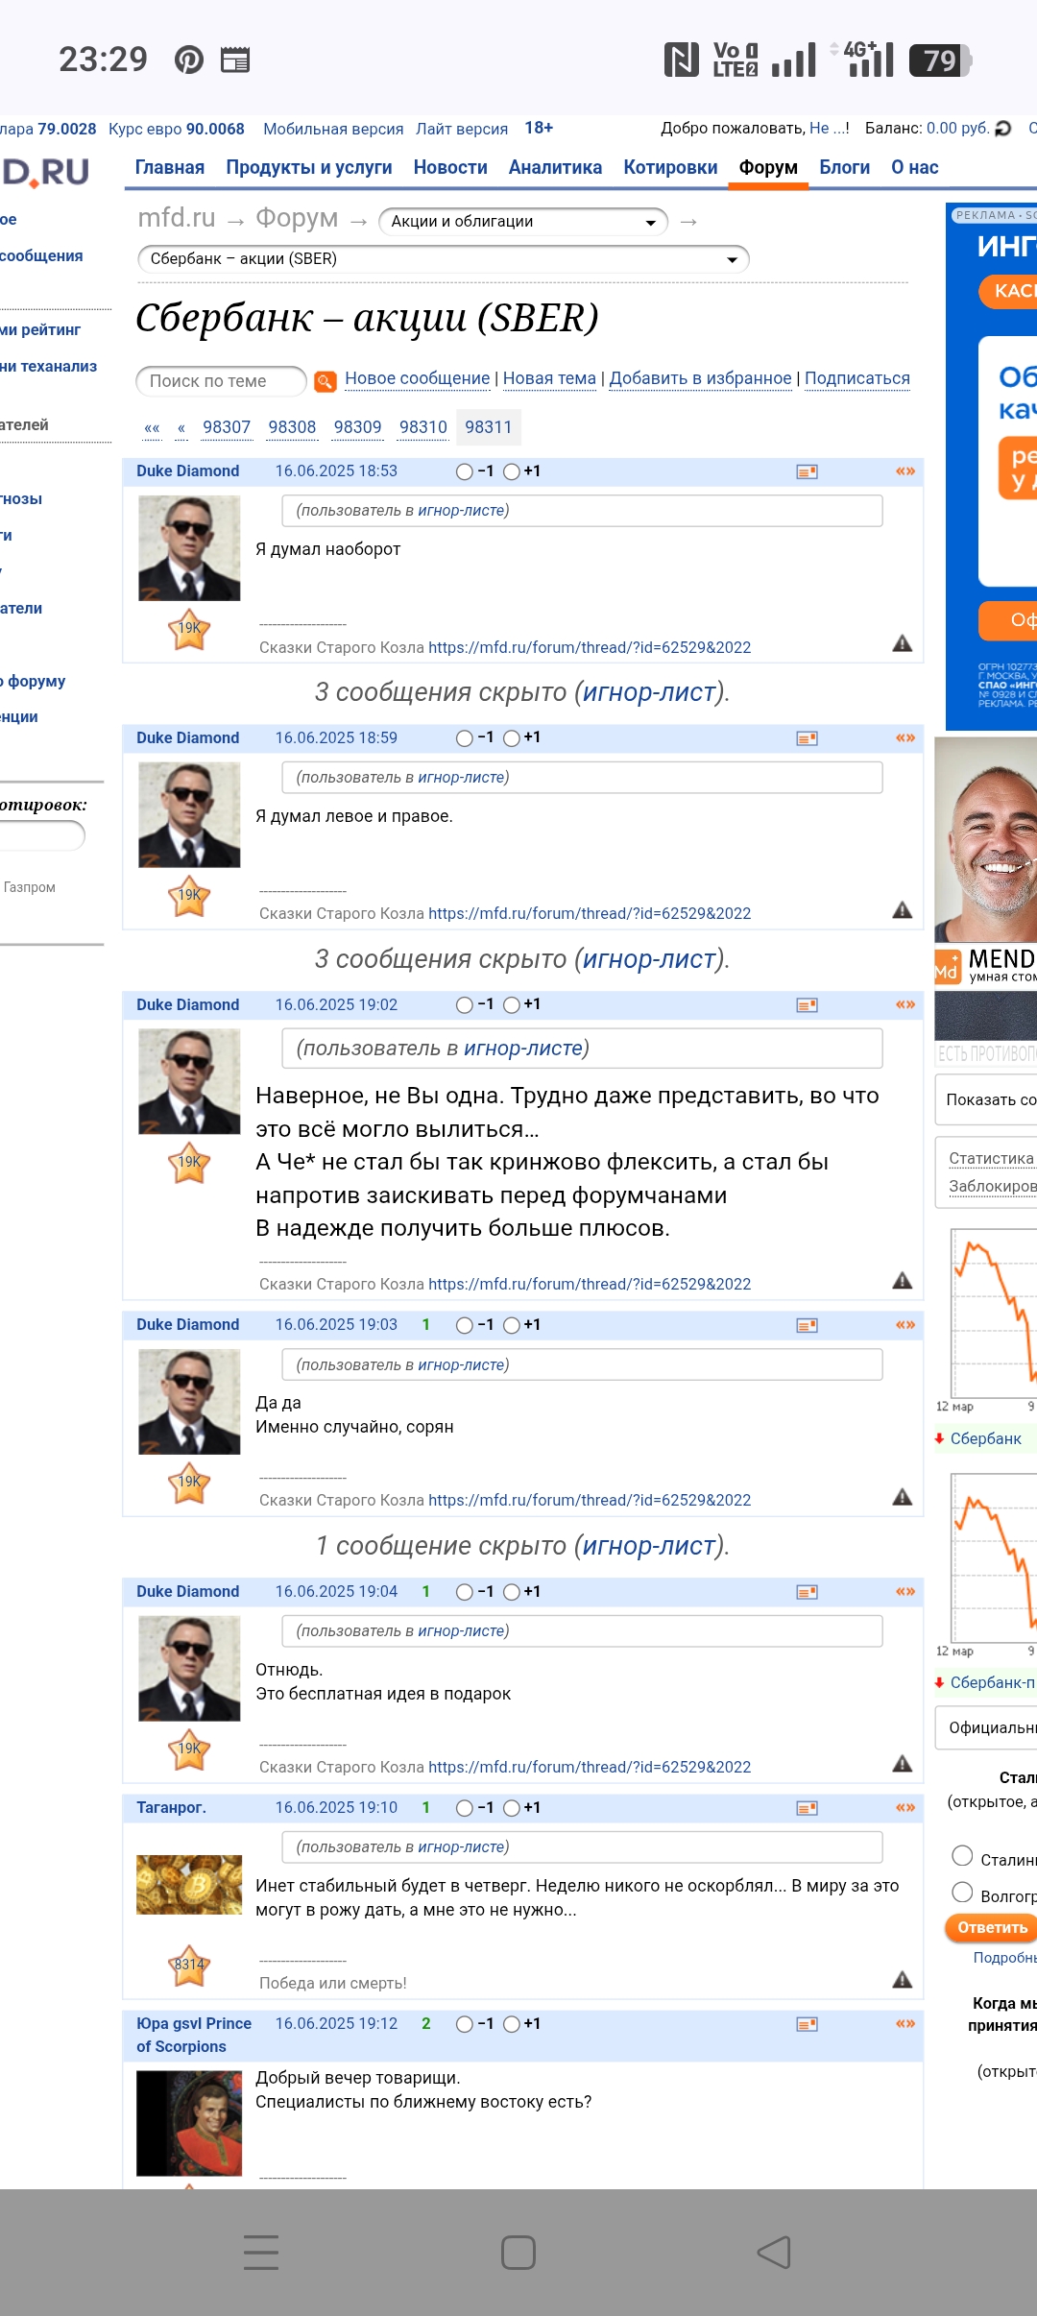This screenshot has height=2316, width=1037.
Task: Open the message card icon on the 19:03 post
Action: tap(808, 1325)
